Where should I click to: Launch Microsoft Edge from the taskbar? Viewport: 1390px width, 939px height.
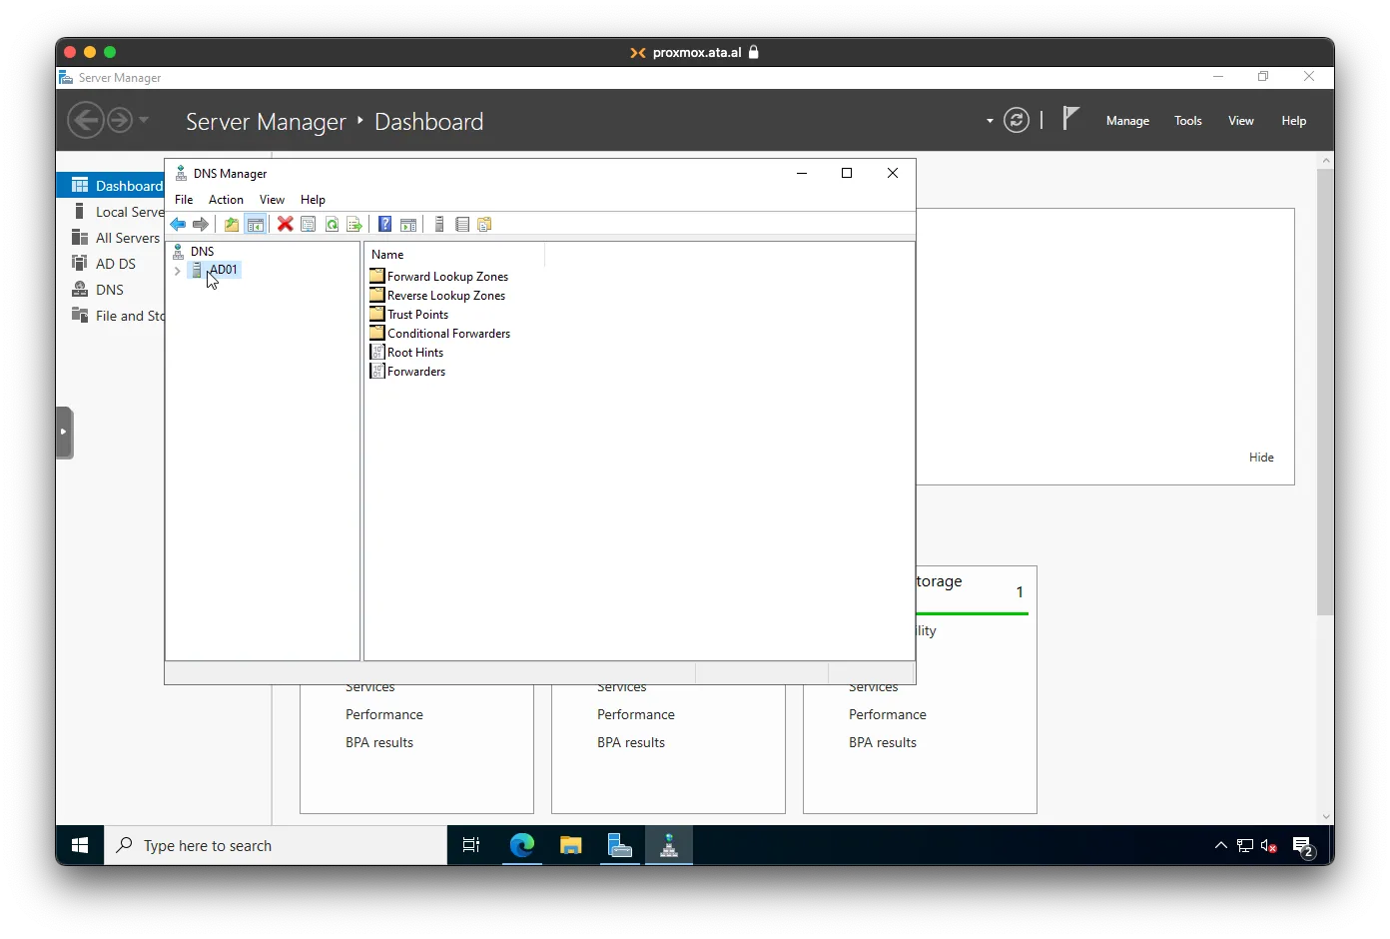[x=521, y=846]
